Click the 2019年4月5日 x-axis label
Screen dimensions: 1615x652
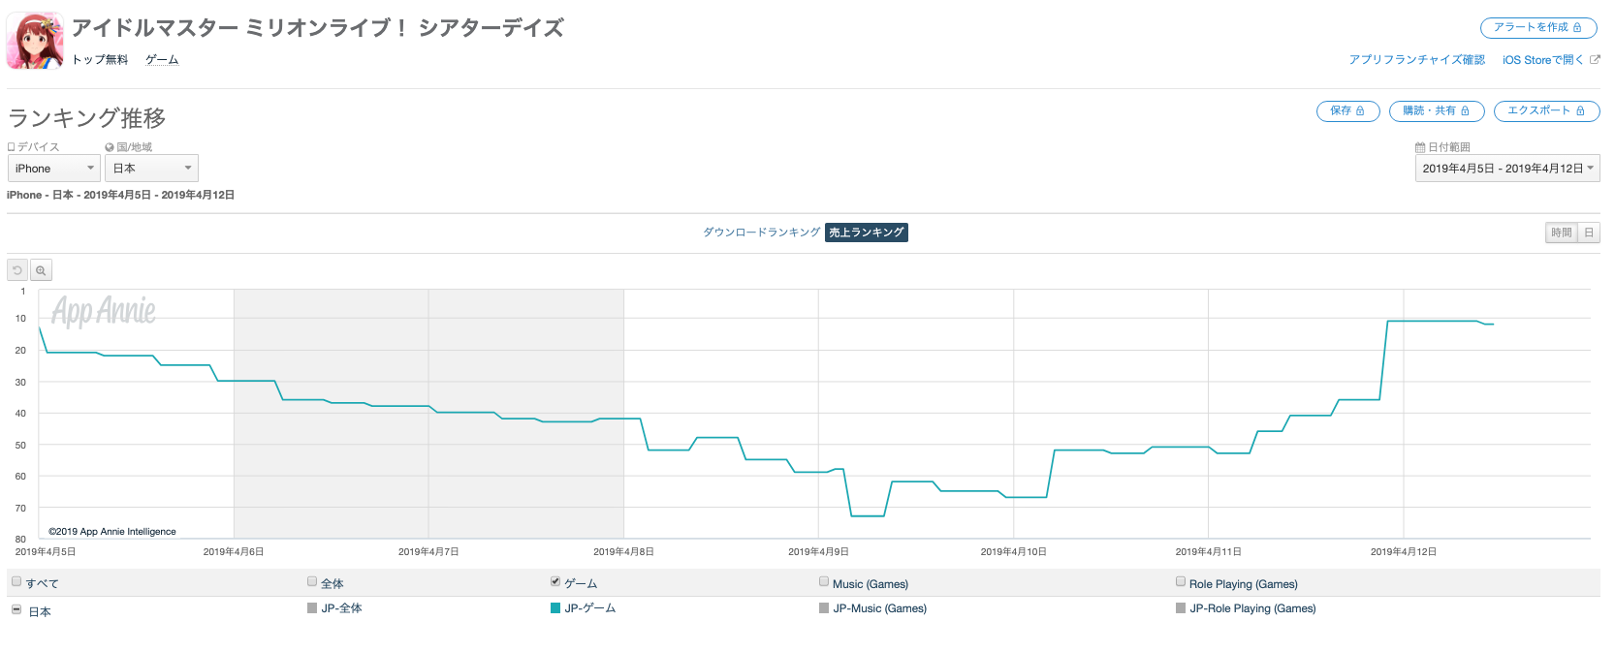(x=46, y=552)
